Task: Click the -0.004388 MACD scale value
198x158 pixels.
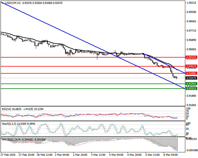Action: 191,150
